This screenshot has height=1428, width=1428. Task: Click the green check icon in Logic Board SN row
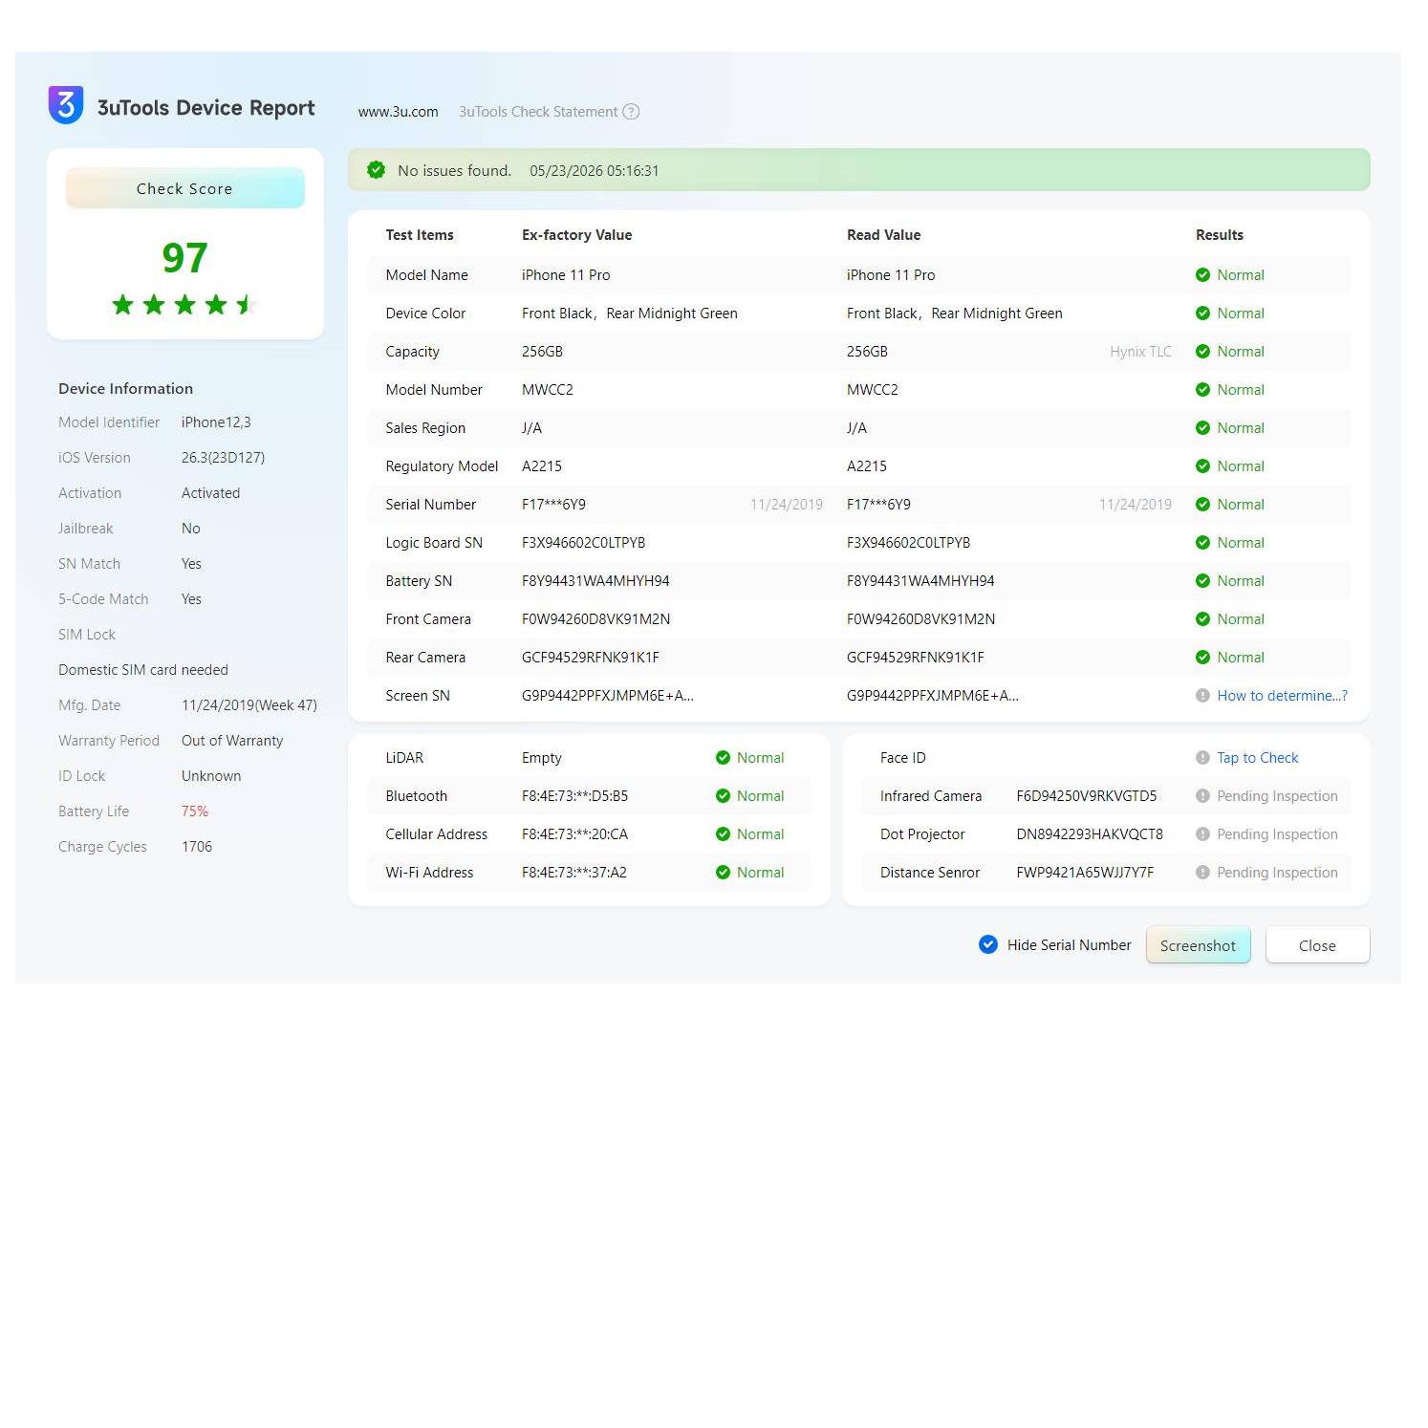(x=1202, y=543)
